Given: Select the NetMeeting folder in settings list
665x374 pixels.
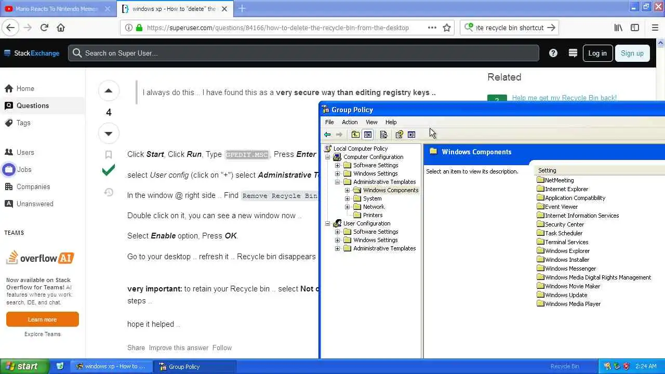Looking at the screenshot, I should click(x=559, y=180).
